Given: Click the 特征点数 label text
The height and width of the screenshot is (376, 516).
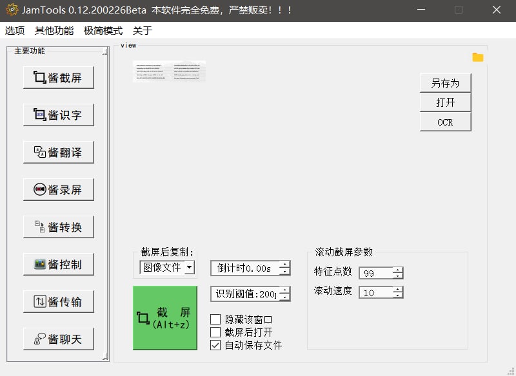Looking at the screenshot, I should [x=333, y=271].
